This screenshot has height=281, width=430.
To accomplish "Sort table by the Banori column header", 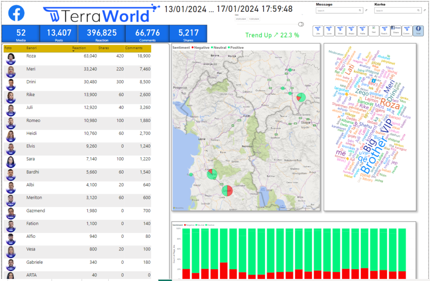I will click(31, 48).
